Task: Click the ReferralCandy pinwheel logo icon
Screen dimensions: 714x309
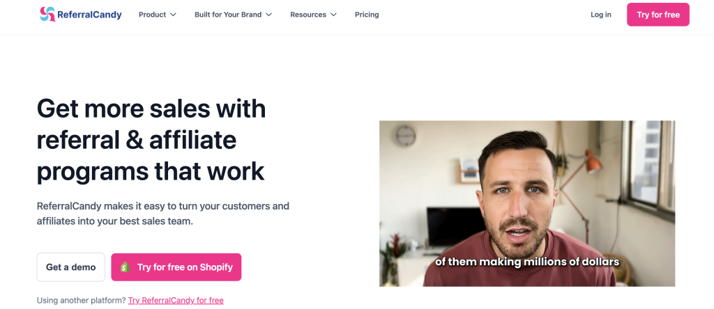Action: click(47, 15)
